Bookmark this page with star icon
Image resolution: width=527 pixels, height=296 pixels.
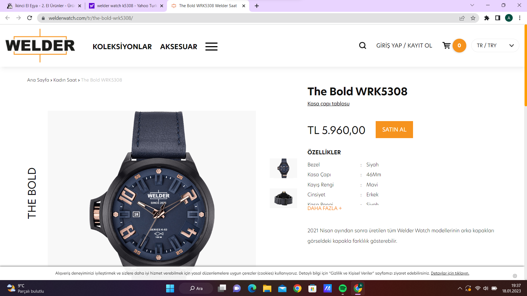(473, 18)
